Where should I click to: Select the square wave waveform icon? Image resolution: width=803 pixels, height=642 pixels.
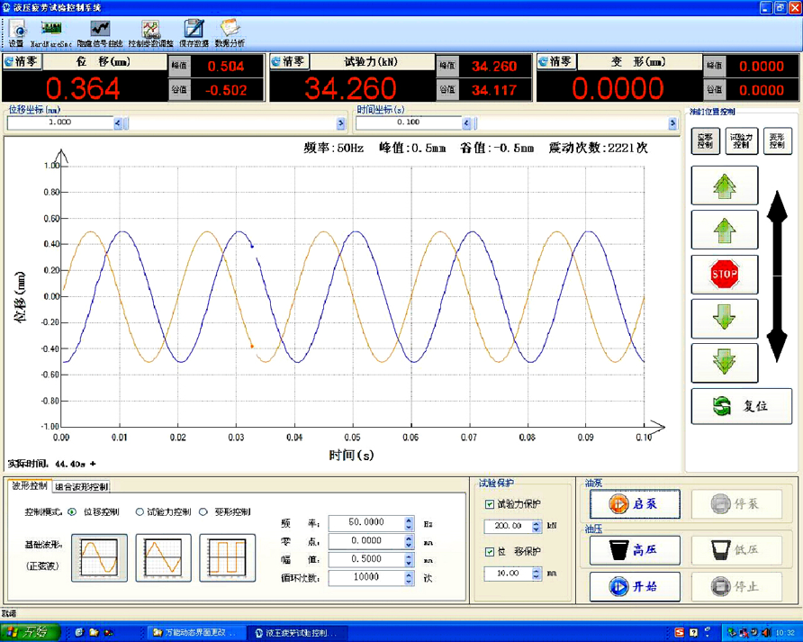point(228,557)
